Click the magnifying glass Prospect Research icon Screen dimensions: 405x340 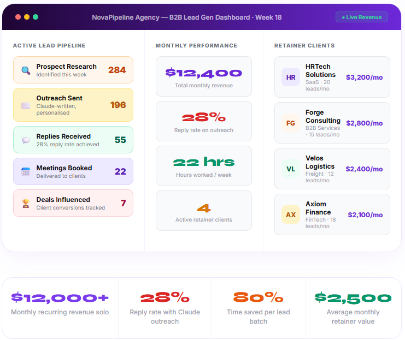pyautogui.click(x=26, y=70)
